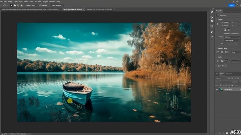Screen dimensions: 241x135
Task: Open the History panel icon in dock
Action: [212, 12]
